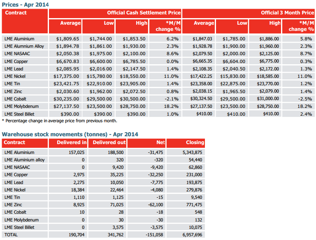The image size is (316, 240).
Task: Select the 'Delivered out' column header
Action: (x=109, y=142)
